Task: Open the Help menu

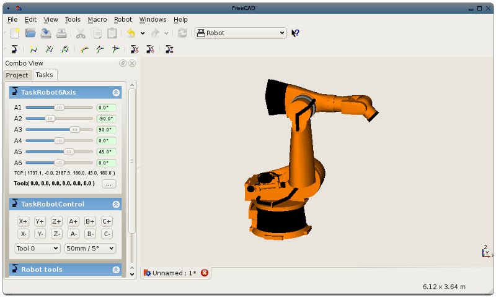Action: click(x=180, y=20)
